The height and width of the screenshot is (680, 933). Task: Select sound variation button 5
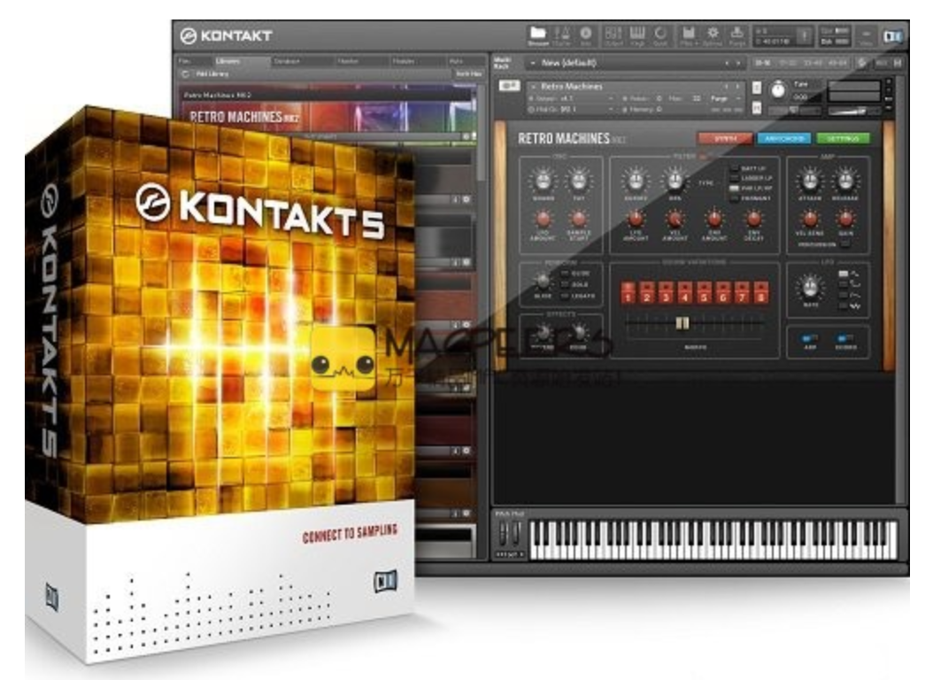[x=704, y=293]
